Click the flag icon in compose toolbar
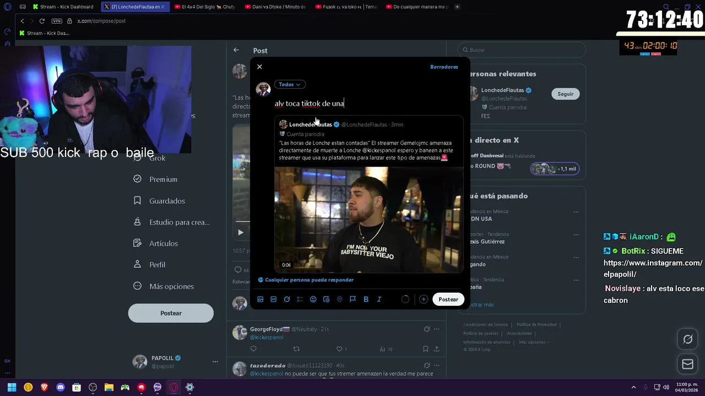705x396 pixels. [x=353, y=299]
